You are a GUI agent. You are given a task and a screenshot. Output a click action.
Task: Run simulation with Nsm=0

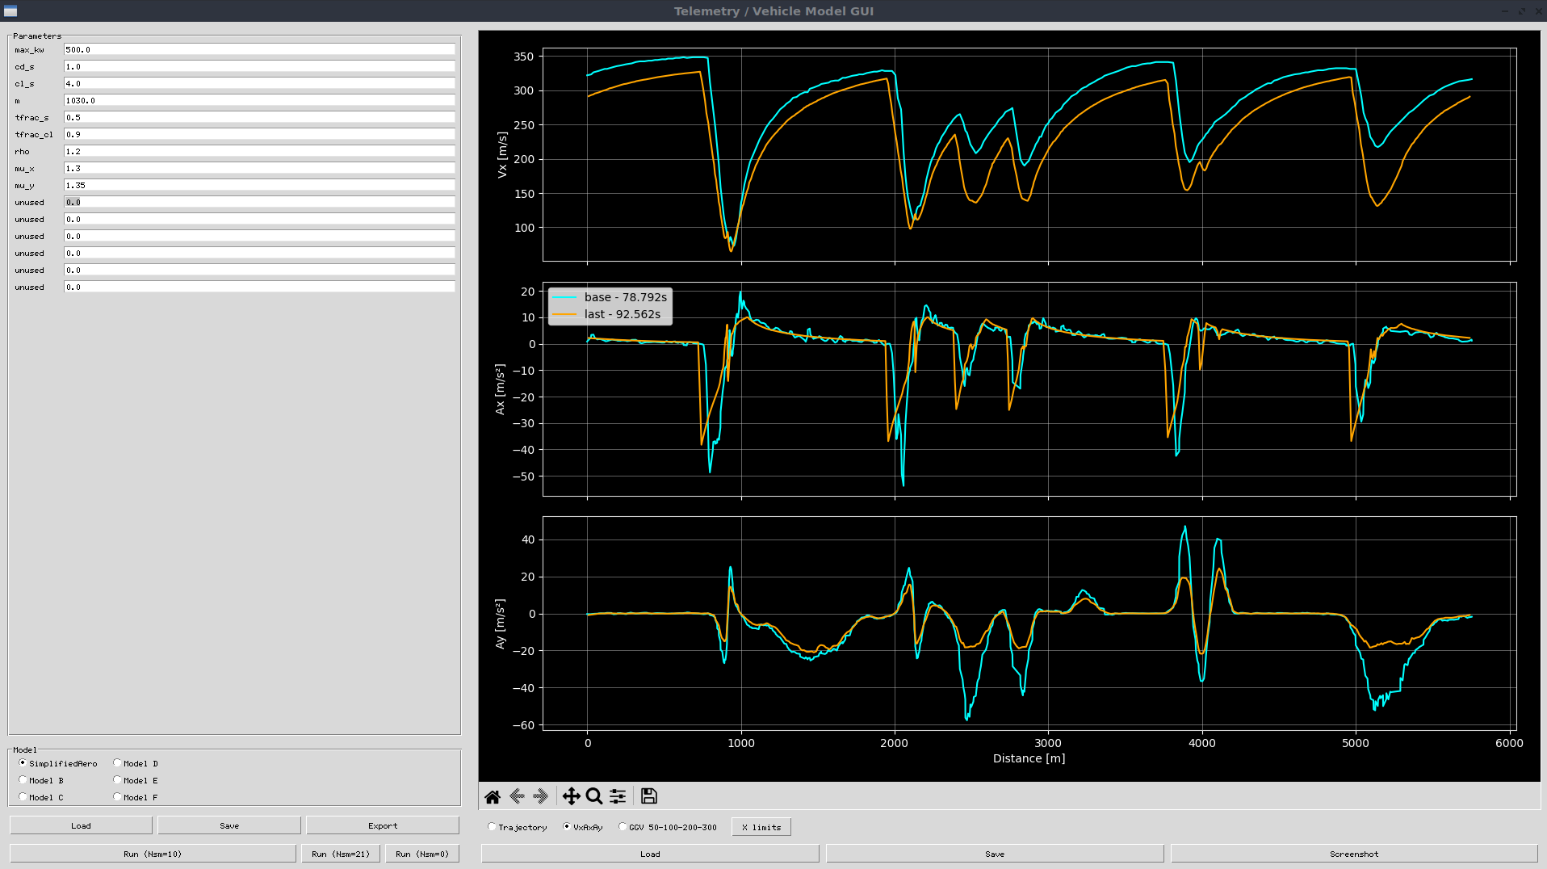pos(422,854)
